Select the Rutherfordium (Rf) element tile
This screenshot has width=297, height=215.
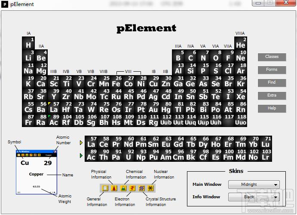66,120
